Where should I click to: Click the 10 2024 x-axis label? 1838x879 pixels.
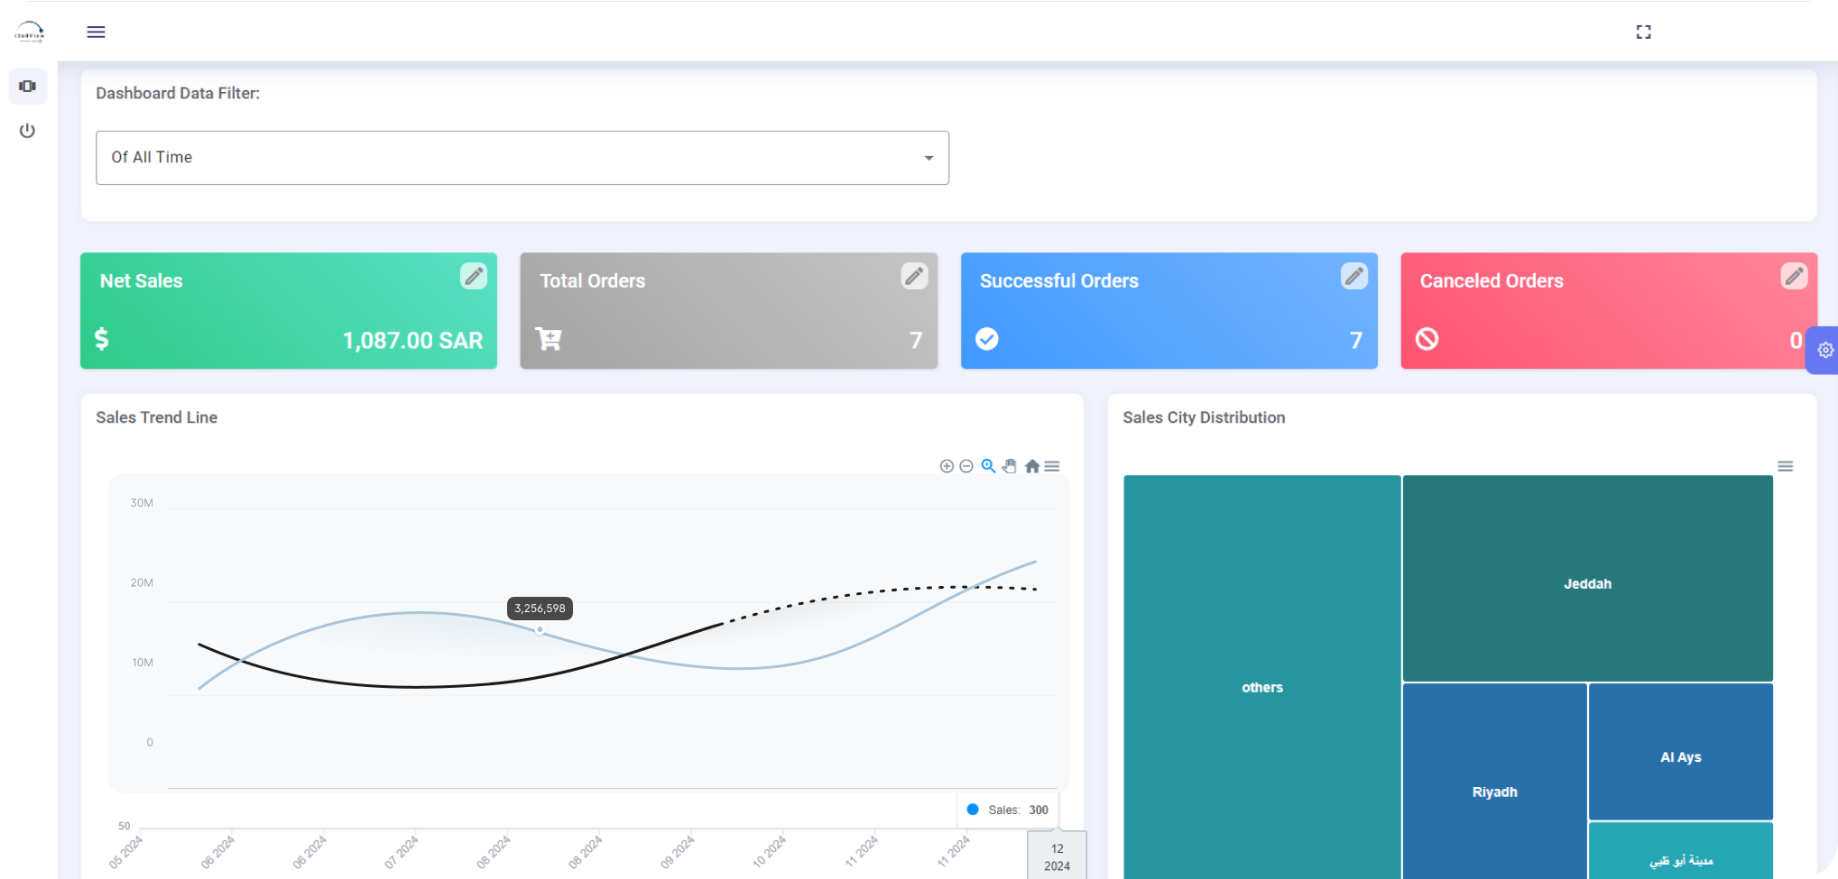point(769,852)
